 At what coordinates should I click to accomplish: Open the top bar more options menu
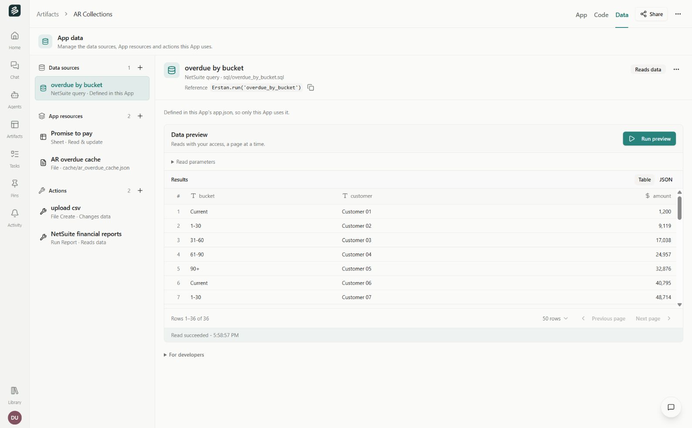pyautogui.click(x=678, y=14)
